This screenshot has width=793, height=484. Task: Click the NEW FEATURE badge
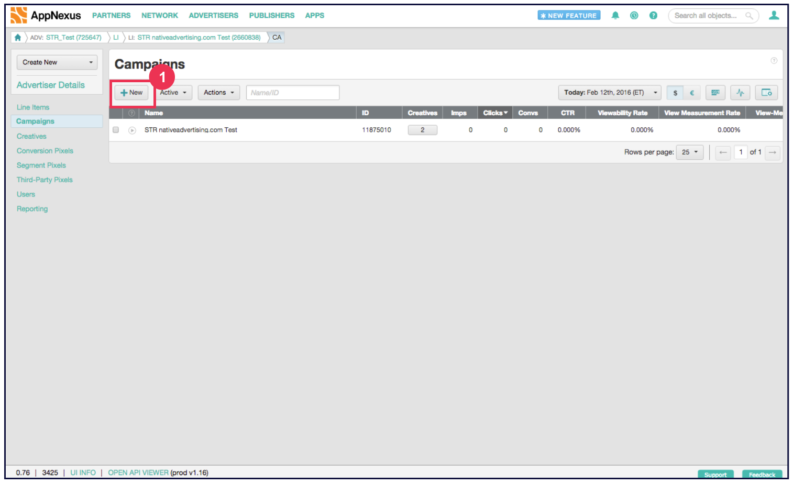[x=569, y=16]
